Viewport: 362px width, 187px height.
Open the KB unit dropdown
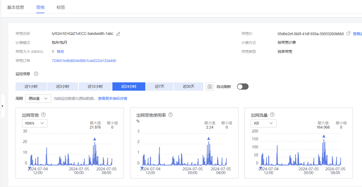pyautogui.click(x=263, y=123)
